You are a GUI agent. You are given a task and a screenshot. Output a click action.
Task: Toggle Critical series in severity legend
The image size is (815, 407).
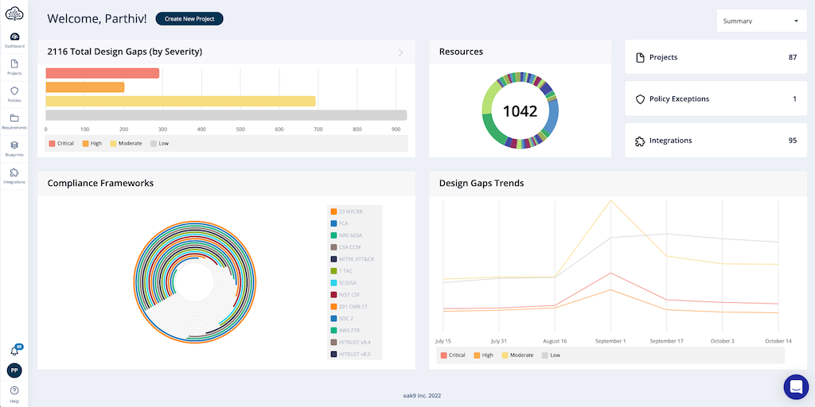[x=61, y=144]
